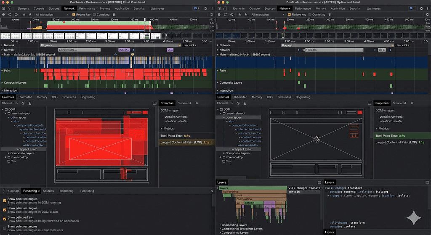Open All interaction dropdown in right toolbar
Viewport: 431px width, 235px height.
pos(267,15)
